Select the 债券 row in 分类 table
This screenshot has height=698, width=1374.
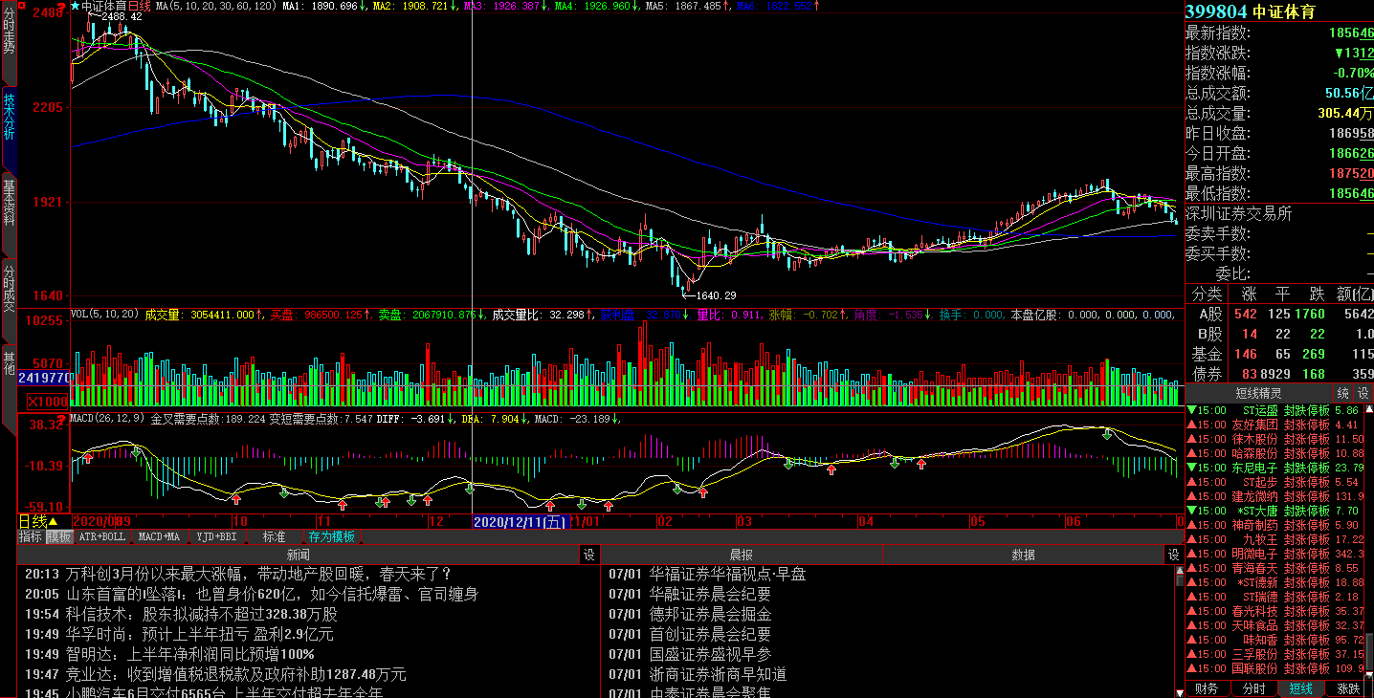pyautogui.click(x=1279, y=374)
